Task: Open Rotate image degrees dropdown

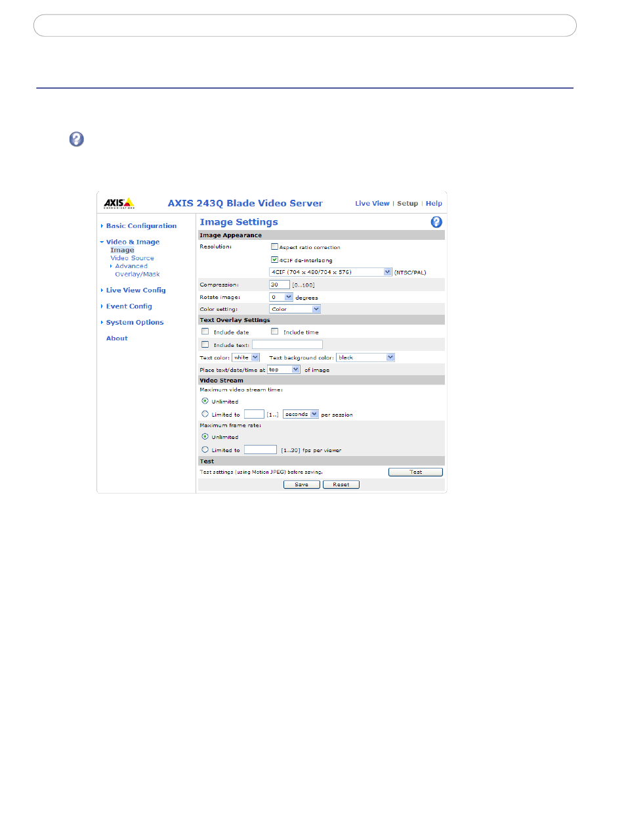Action: (x=281, y=297)
